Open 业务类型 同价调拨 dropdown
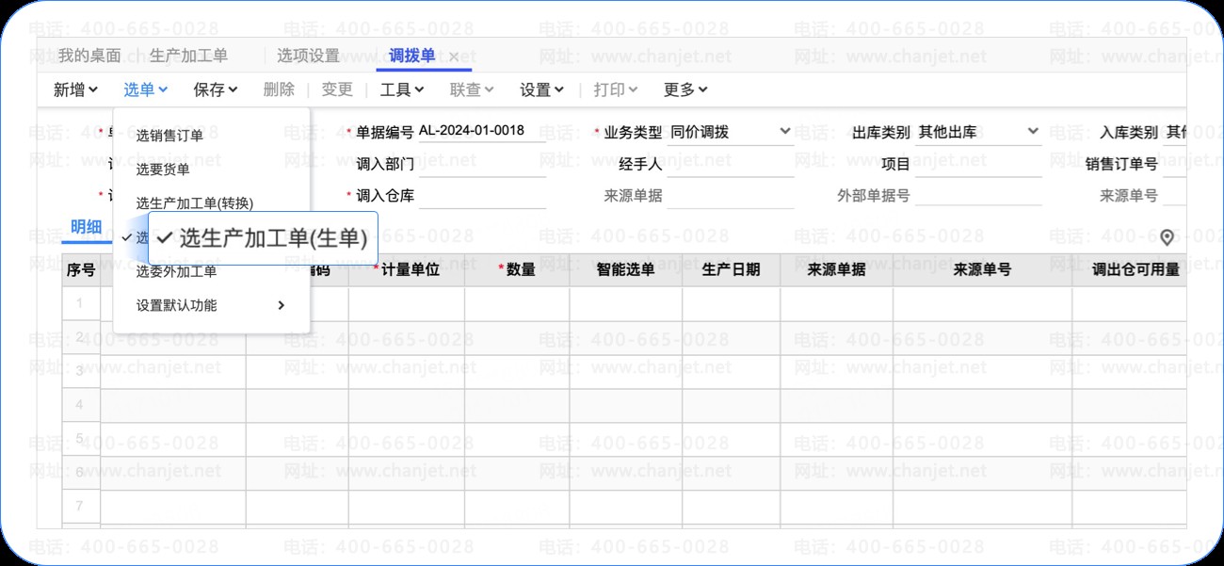1224x566 pixels. (731, 132)
